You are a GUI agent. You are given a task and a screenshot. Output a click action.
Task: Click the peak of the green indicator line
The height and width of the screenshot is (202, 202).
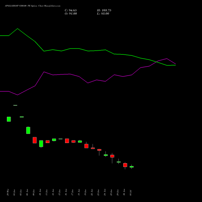point(17,29)
